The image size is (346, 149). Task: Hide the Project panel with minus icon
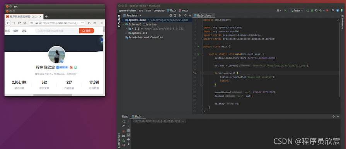point(189,15)
